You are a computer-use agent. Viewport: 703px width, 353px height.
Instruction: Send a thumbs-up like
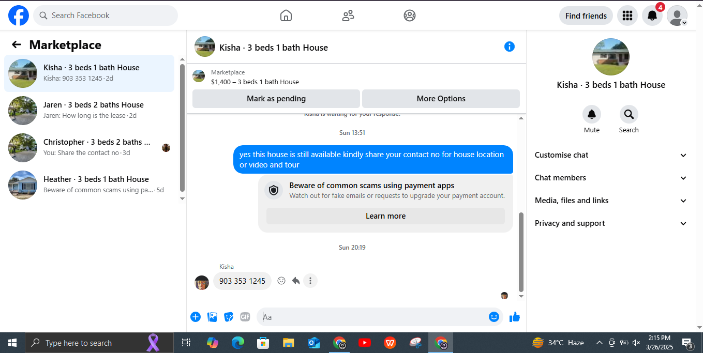(x=515, y=317)
